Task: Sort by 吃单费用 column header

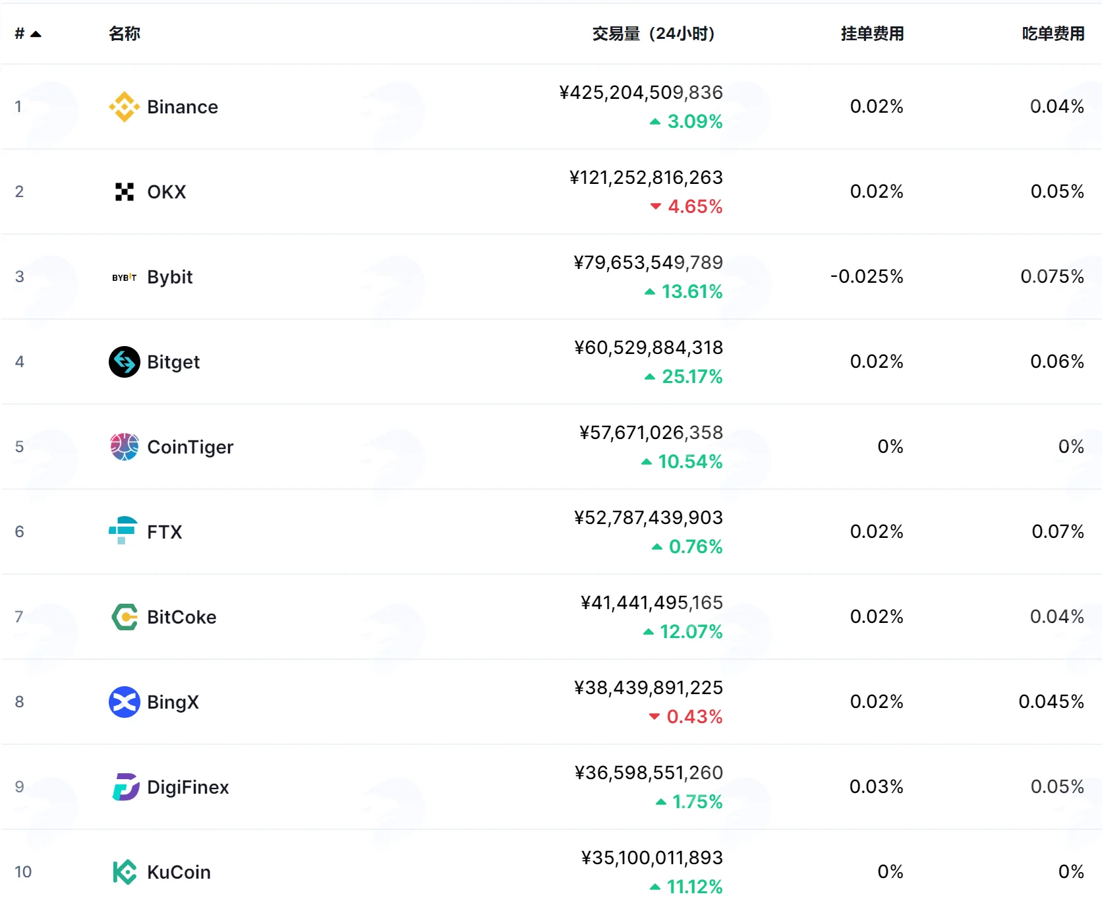Action: (1053, 34)
